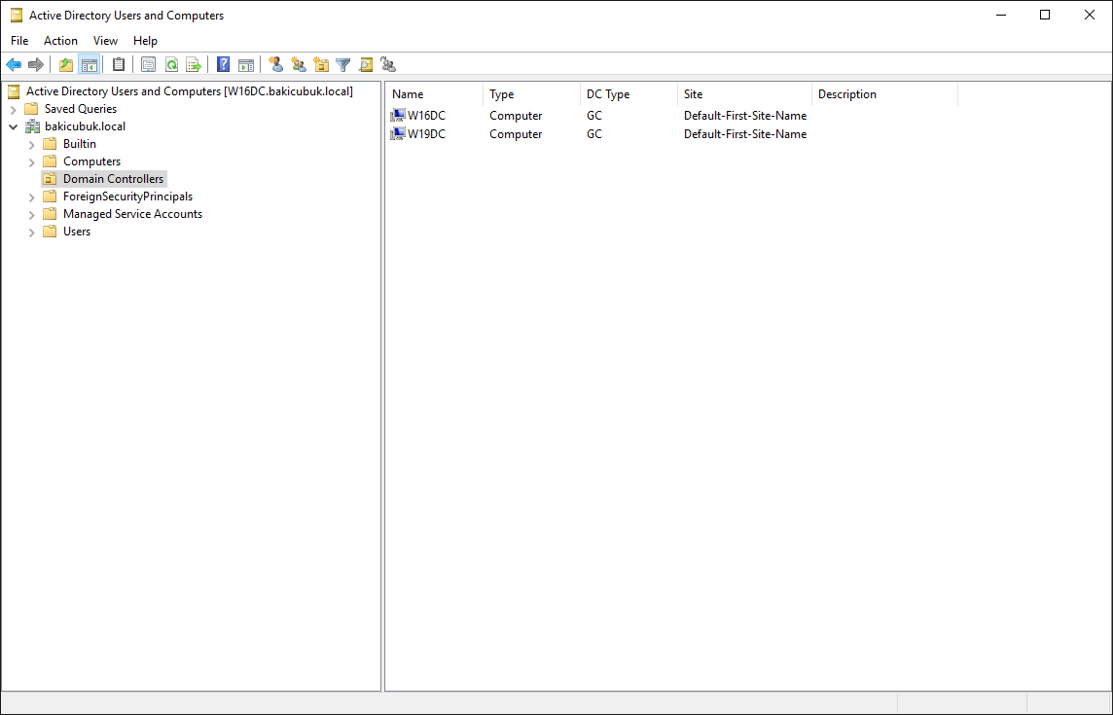Click 'GC' cell in the W19DC row
This screenshot has height=715, width=1113.
click(x=594, y=133)
